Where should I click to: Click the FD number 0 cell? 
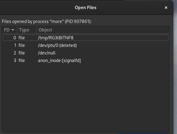15,38
